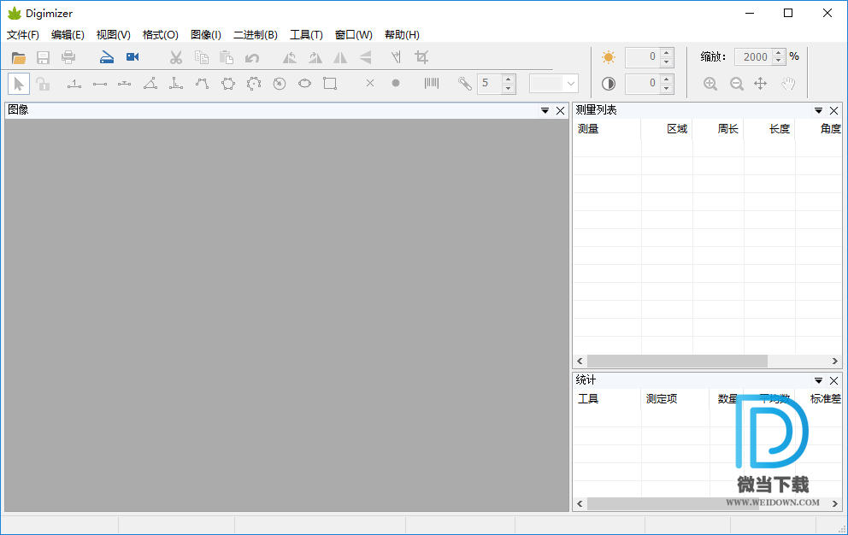Open the 编辑(E) menu
Viewport: 848px width, 535px height.
[68, 35]
